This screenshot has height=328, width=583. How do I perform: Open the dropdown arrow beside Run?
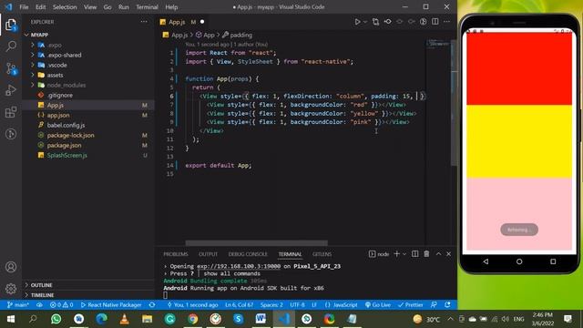pyautogui.click(x=365, y=22)
